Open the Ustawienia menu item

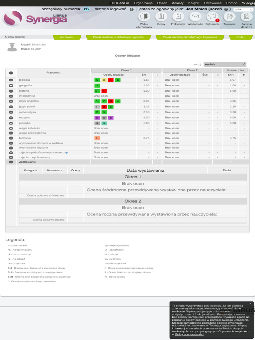click(x=213, y=3)
